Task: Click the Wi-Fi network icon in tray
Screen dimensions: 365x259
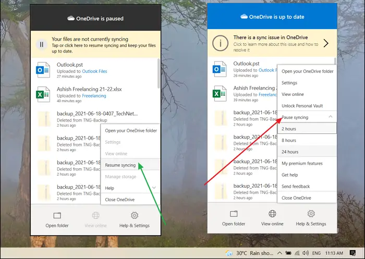Action: [x=297, y=253]
